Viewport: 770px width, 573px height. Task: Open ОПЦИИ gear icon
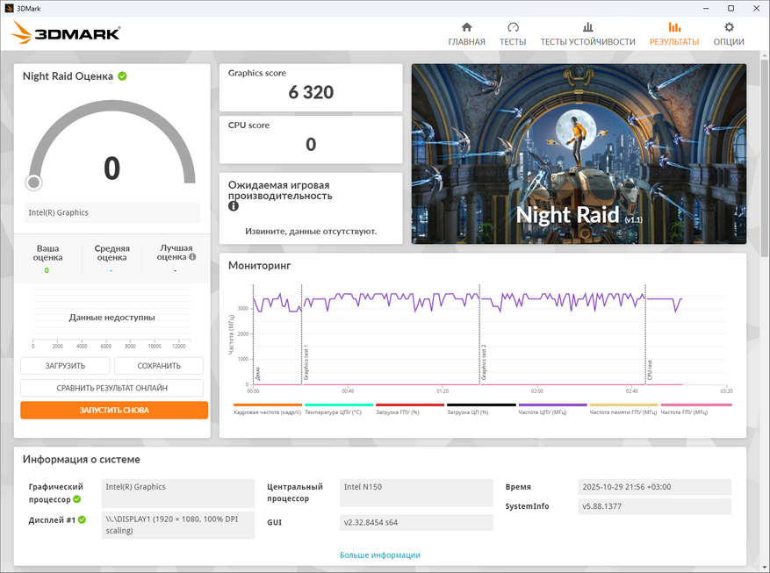click(x=729, y=27)
